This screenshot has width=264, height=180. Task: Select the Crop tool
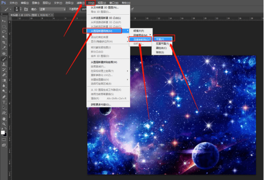click(x=4, y=42)
